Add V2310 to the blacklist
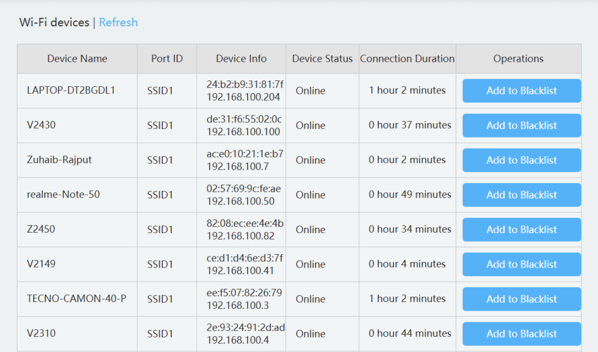The image size is (598, 352). point(521,333)
